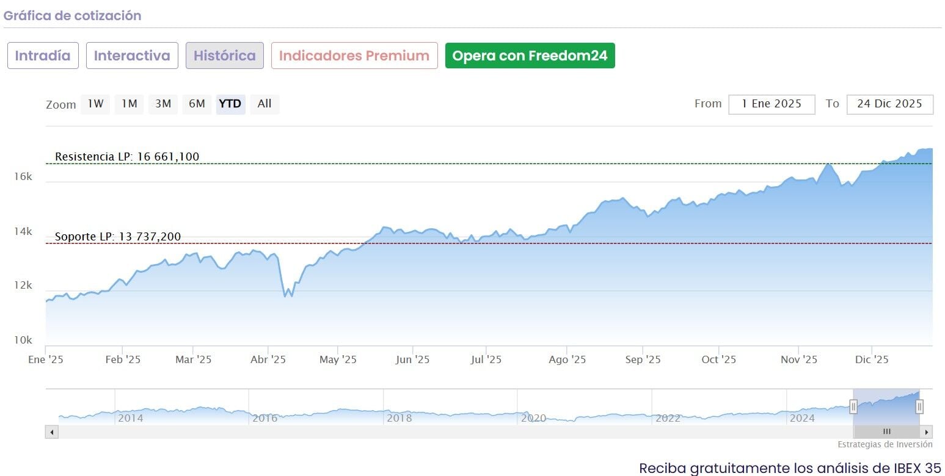Click the navigator left range handle
The image size is (945, 476).
tap(853, 407)
